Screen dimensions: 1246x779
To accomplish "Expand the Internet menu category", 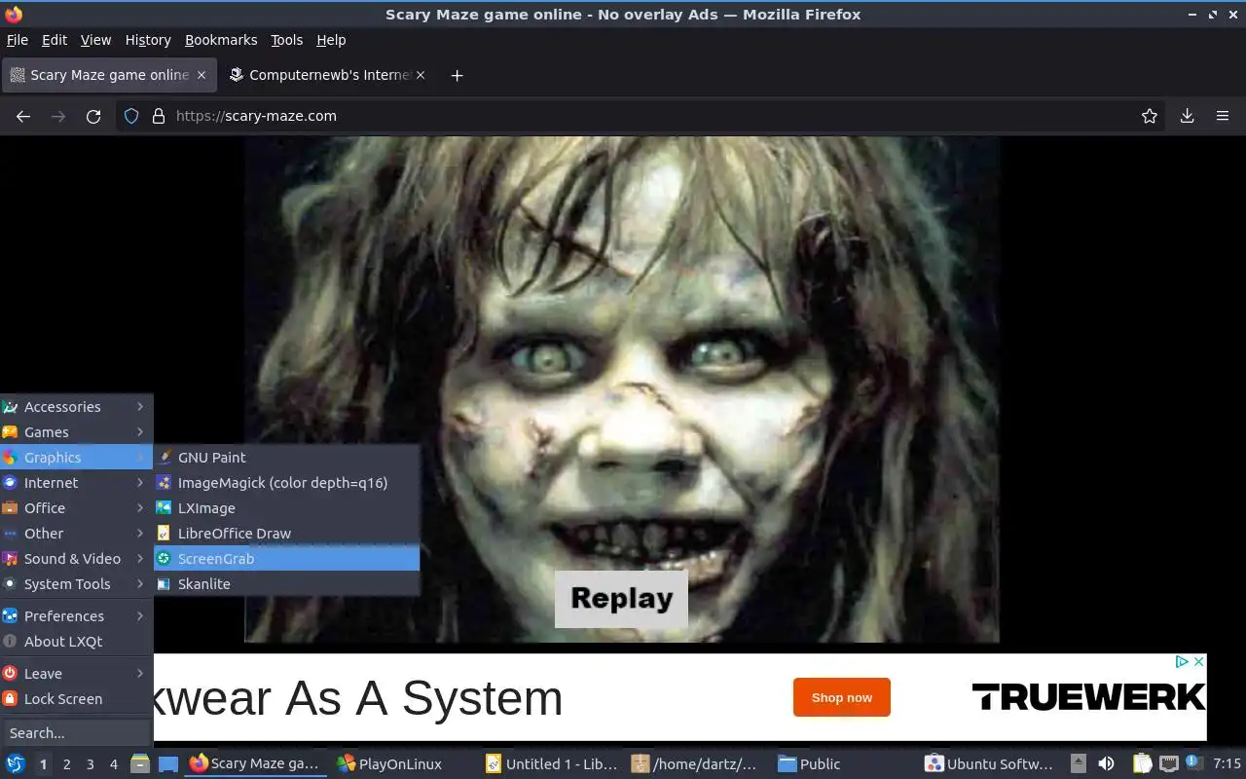I will pyautogui.click(x=75, y=483).
